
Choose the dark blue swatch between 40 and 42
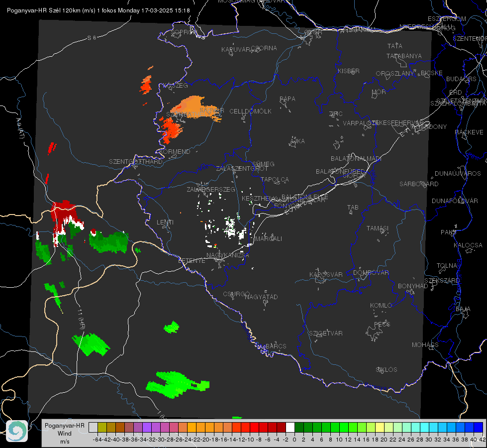pyautogui.click(x=479, y=427)
